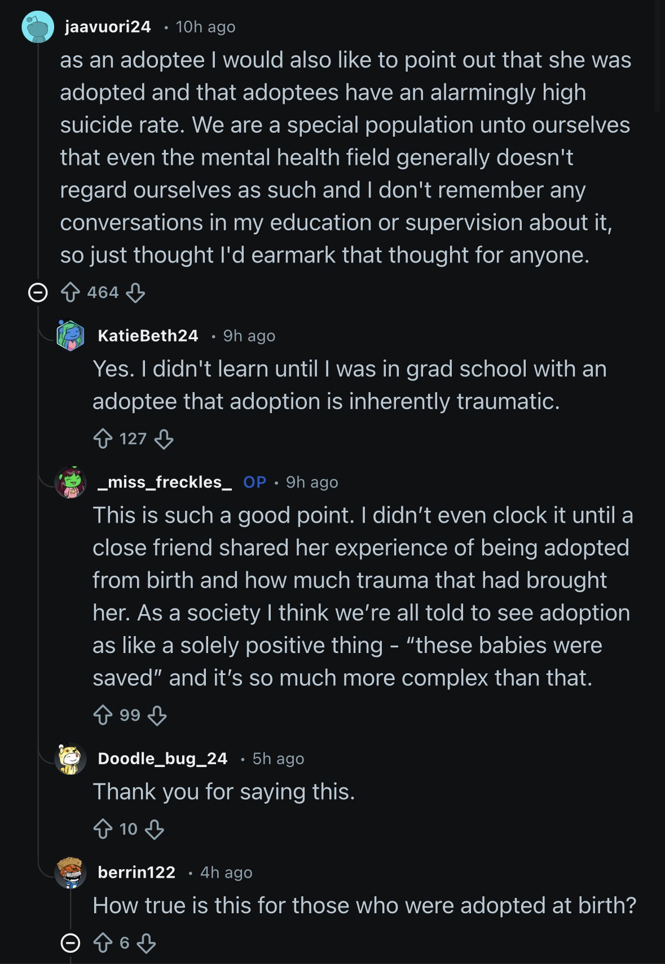This screenshot has height=964, width=665.
Task: Upvote Doodle_bug_24's thank you comment
Action: click(103, 829)
